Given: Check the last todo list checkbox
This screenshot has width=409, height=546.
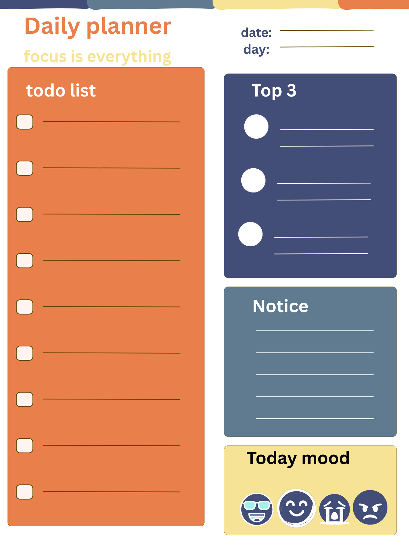Looking at the screenshot, I should click(x=25, y=492).
